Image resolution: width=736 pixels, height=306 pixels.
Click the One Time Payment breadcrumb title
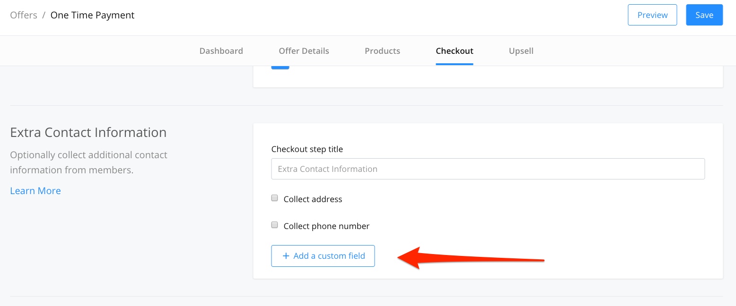click(92, 15)
